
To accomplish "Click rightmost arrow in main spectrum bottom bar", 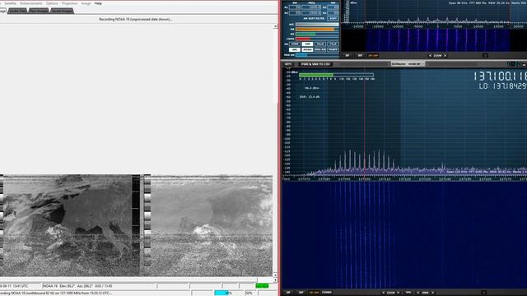I will tap(433, 293).
